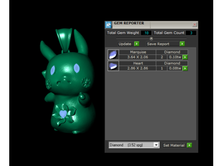Click the Heart gem thumbnail
The image size is (222, 166).
(x=113, y=66)
